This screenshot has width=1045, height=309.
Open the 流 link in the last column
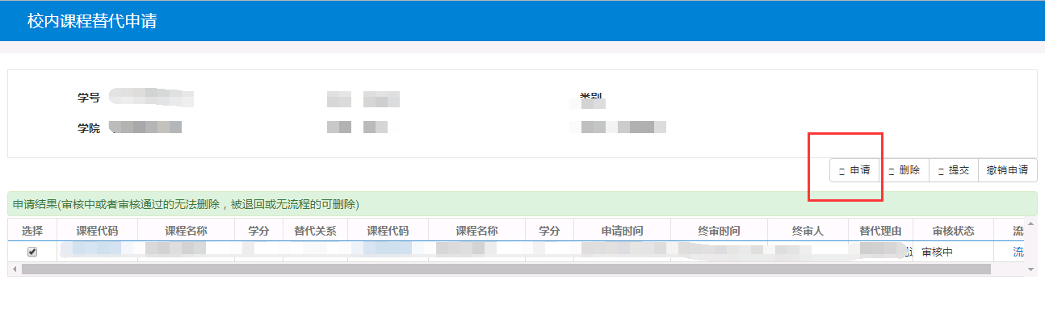pos(1018,252)
